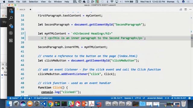The height and width of the screenshot is (108, 193).
Task: Open iBooks in the Dock
Action: tap(30, 104)
